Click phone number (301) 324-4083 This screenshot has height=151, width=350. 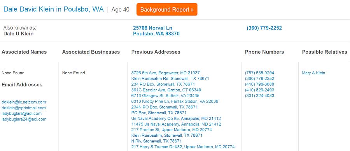click(x=260, y=96)
